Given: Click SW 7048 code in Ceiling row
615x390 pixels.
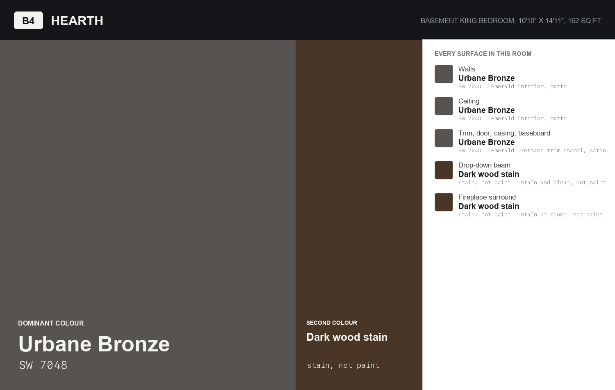Looking at the screenshot, I should pyautogui.click(x=470, y=119).
